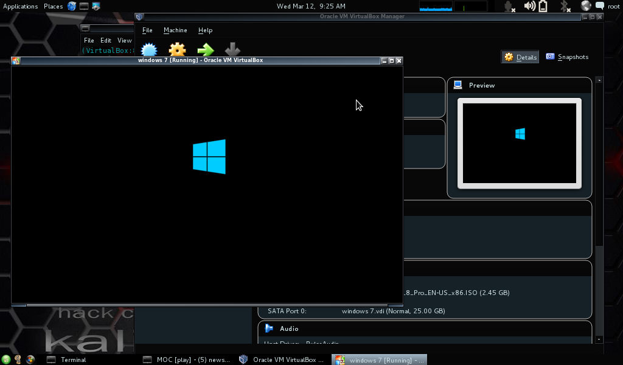Click the windows 7.vdi disk entry

tap(394, 311)
